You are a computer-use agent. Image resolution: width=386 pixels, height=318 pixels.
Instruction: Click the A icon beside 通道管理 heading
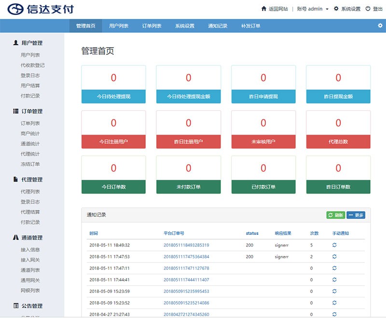[x=15, y=238]
